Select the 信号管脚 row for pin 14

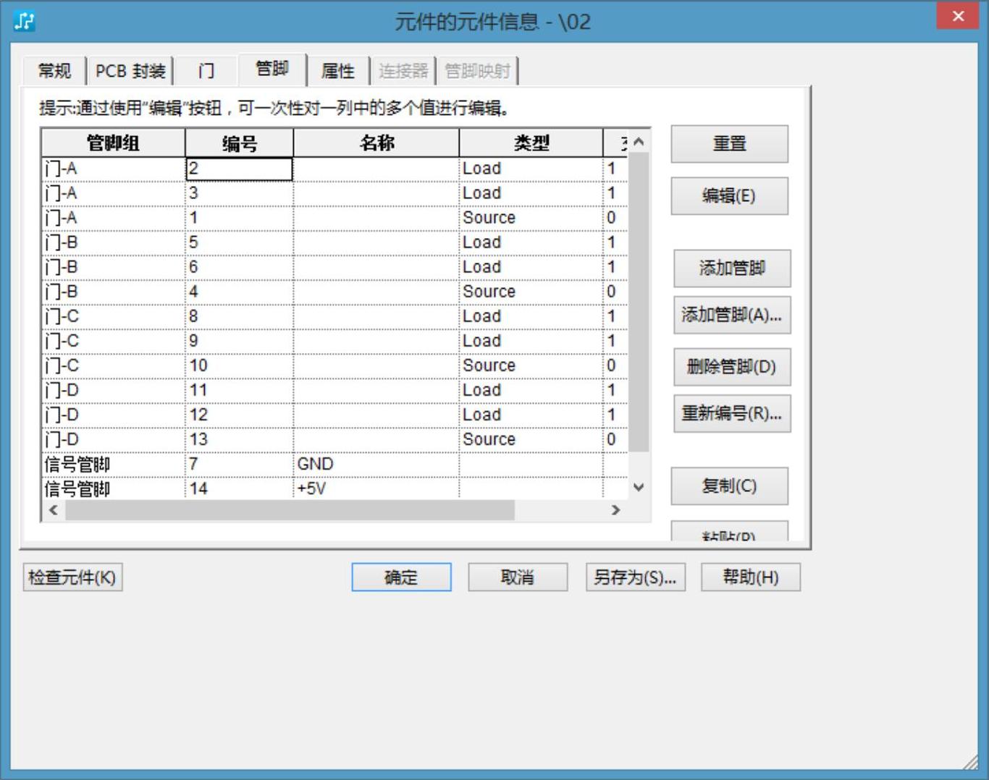tap(334, 488)
